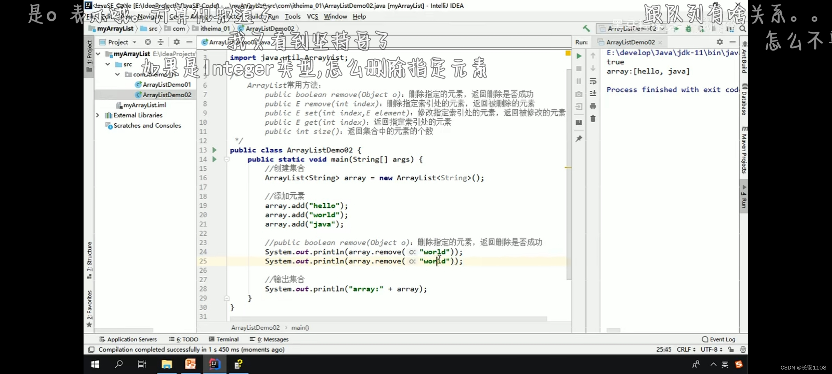The height and width of the screenshot is (374, 832).
Task: Open the VCS menu
Action: [x=312, y=16]
